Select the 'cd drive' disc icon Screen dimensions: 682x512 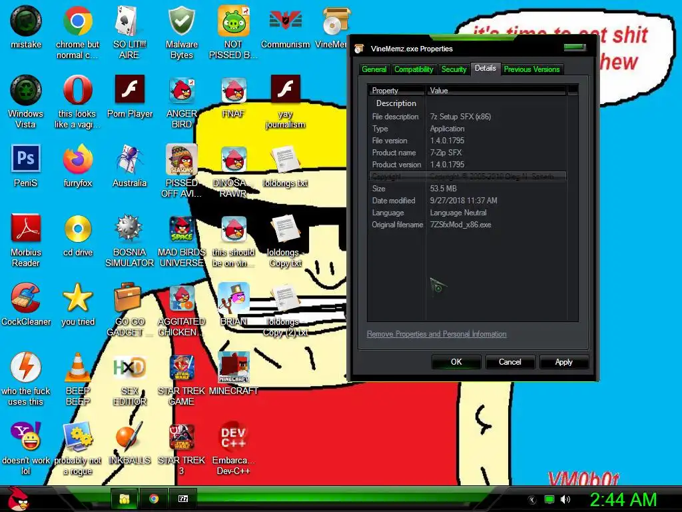pos(77,235)
